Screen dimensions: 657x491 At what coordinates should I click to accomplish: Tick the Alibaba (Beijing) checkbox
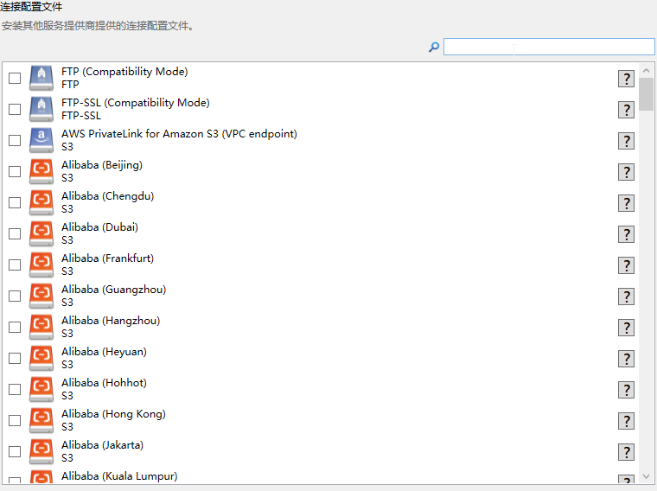point(15,171)
